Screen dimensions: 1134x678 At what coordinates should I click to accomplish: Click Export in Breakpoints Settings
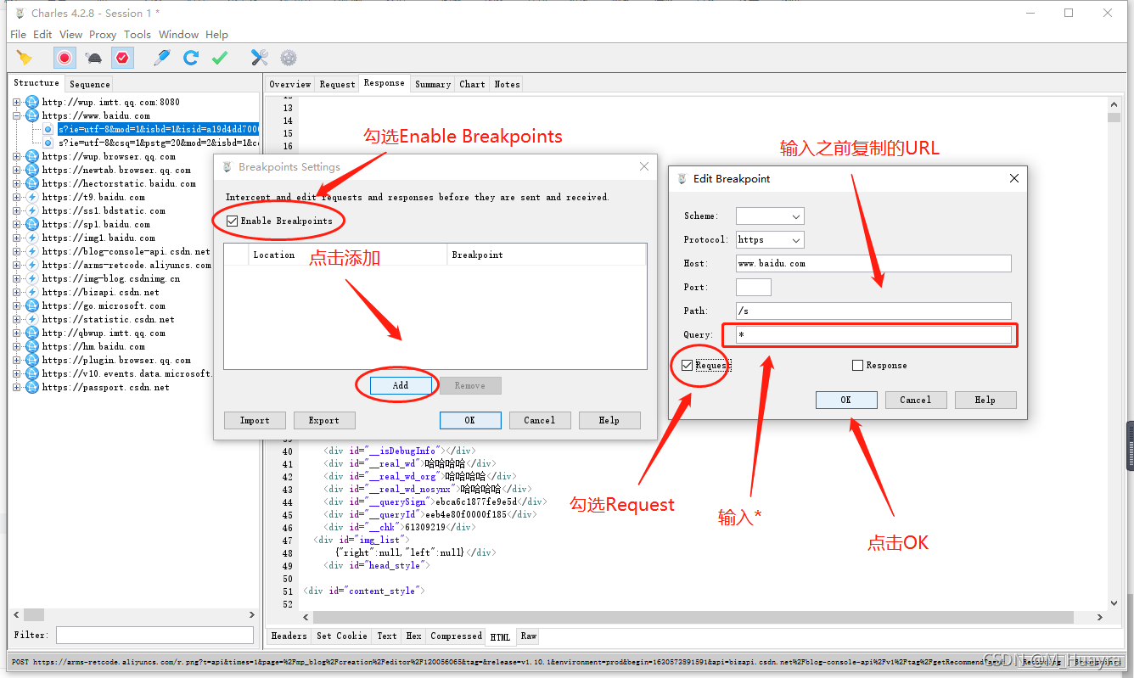[x=324, y=420]
